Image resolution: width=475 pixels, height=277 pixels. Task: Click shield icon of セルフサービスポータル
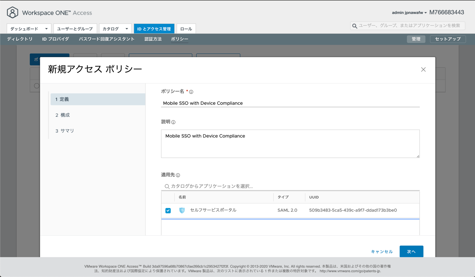pyautogui.click(x=182, y=210)
